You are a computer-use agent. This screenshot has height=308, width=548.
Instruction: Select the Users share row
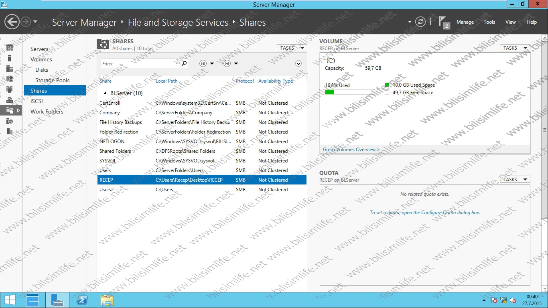202,170
